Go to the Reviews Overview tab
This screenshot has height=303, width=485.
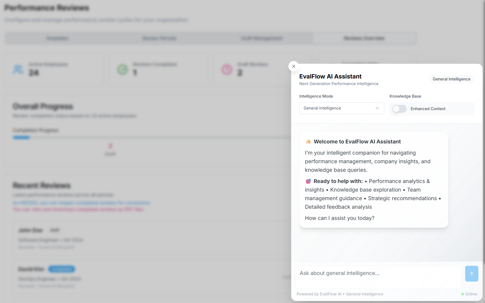click(364, 38)
